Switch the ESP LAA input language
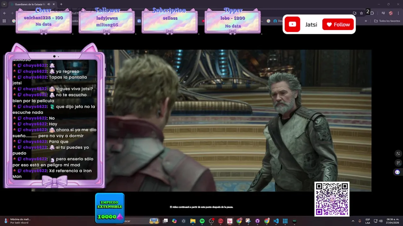Viewport: 403px width, 226px height. 368,221
